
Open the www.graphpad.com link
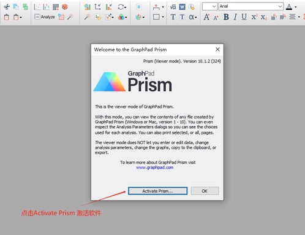pos(155,168)
